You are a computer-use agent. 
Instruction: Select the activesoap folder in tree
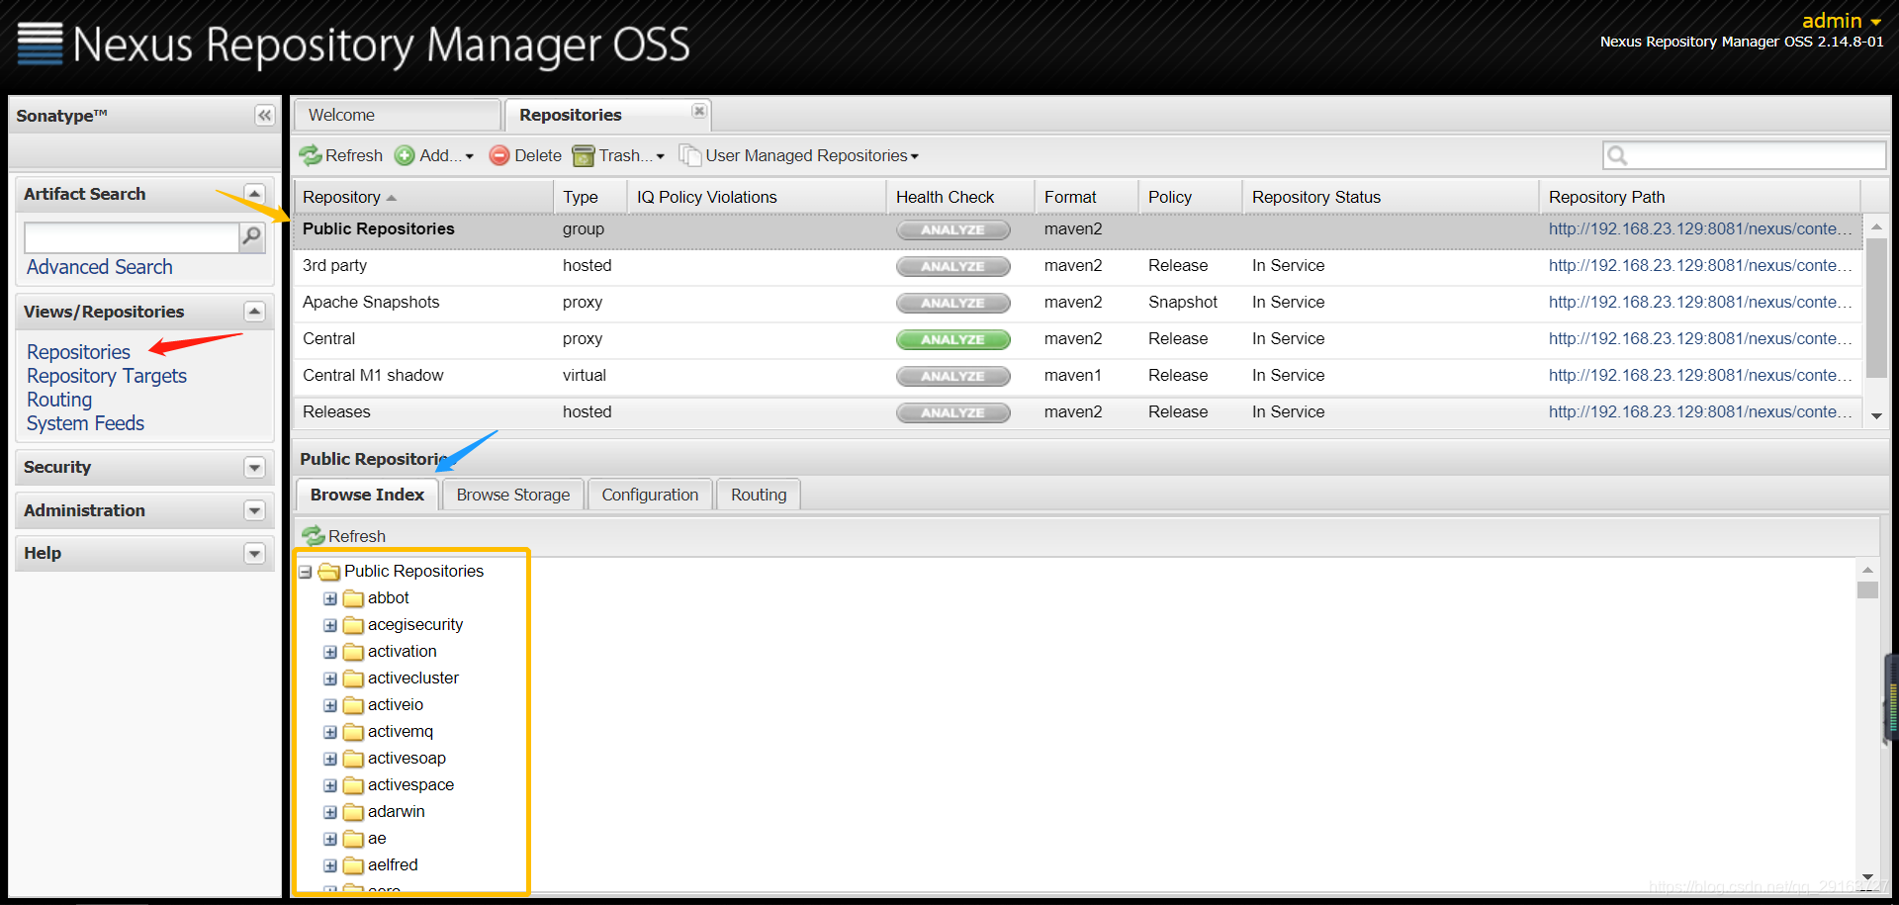tap(407, 759)
